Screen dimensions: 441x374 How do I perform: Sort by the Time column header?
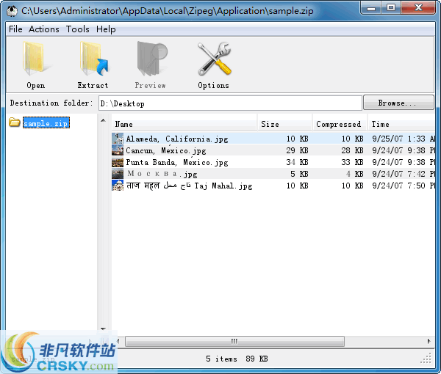click(401, 124)
